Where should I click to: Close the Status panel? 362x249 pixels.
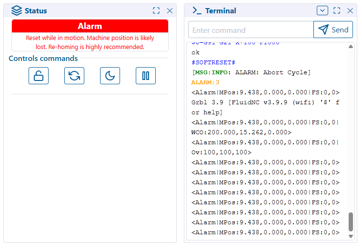click(170, 10)
